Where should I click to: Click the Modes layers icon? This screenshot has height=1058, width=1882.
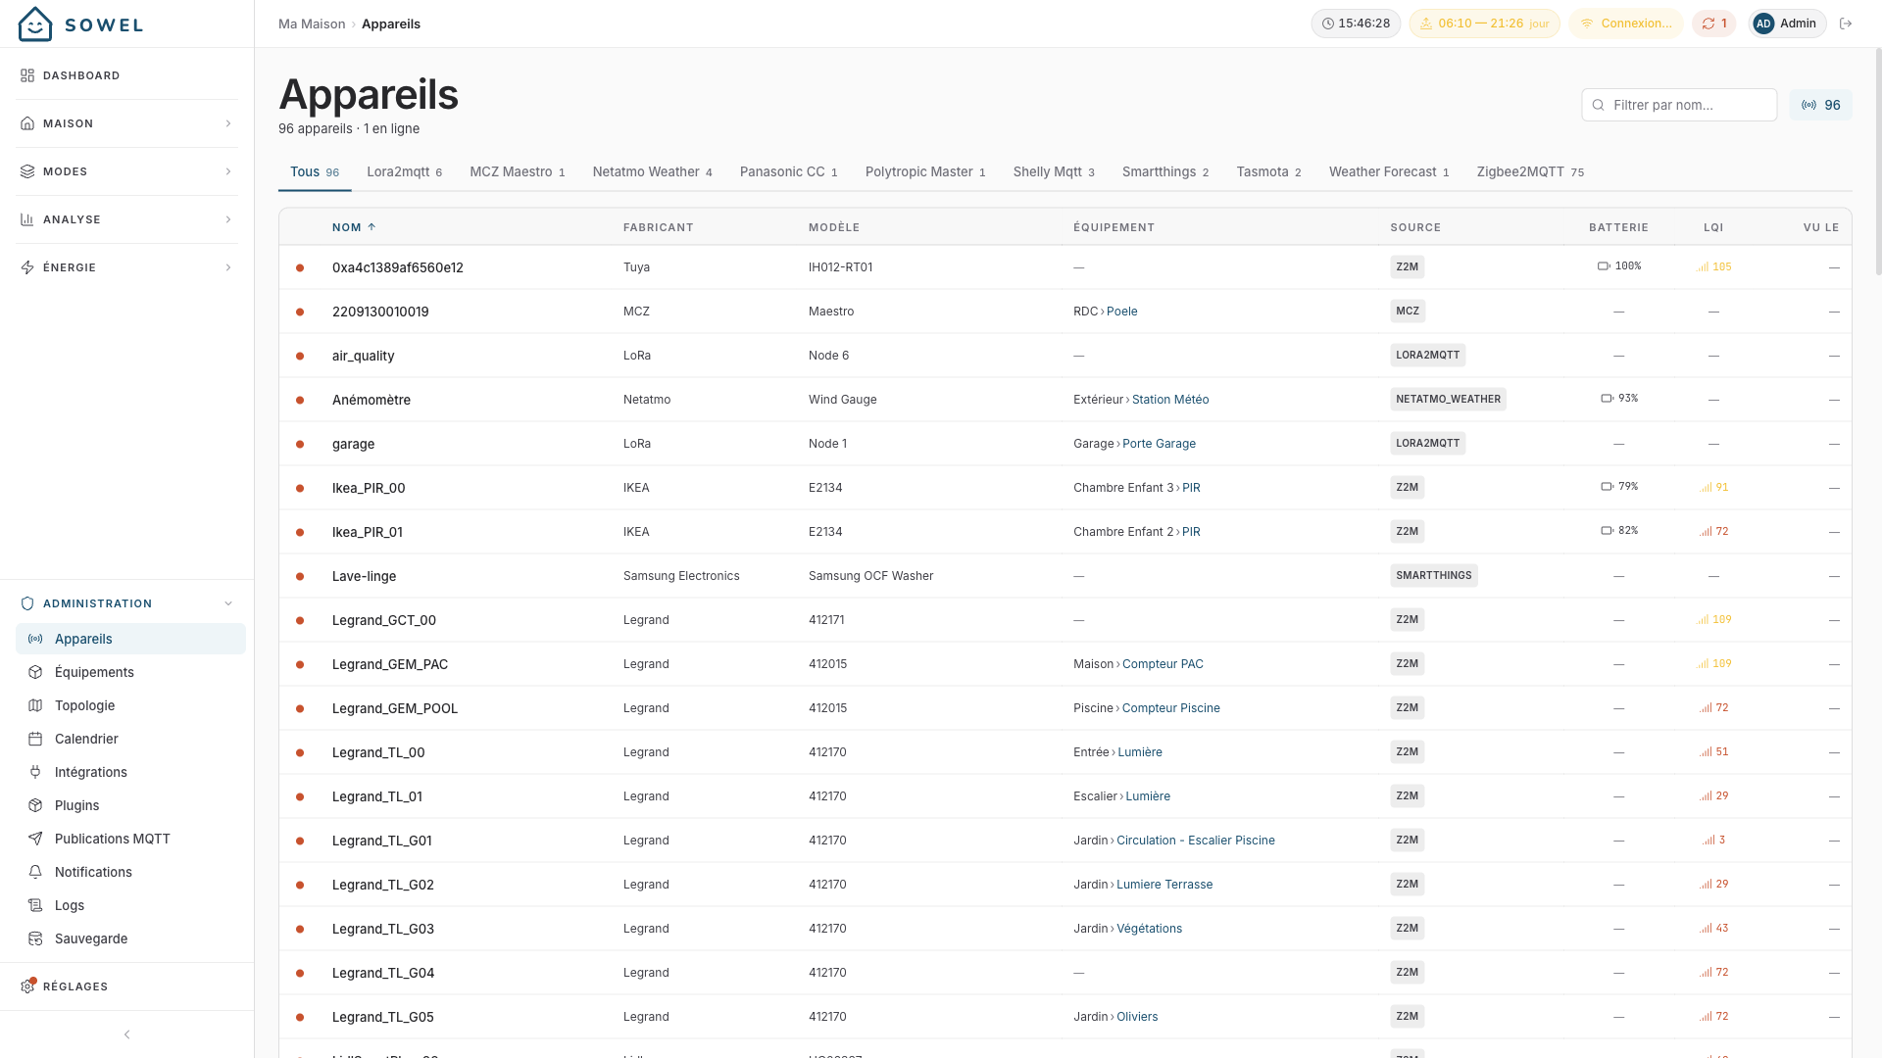pyautogui.click(x=27, y=171)
